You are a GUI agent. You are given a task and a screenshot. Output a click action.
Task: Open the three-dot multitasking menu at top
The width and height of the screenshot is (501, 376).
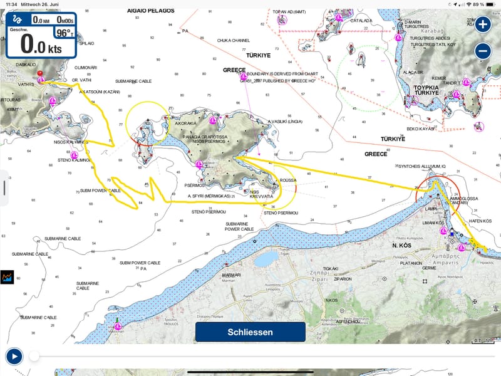tap(250, 4)
